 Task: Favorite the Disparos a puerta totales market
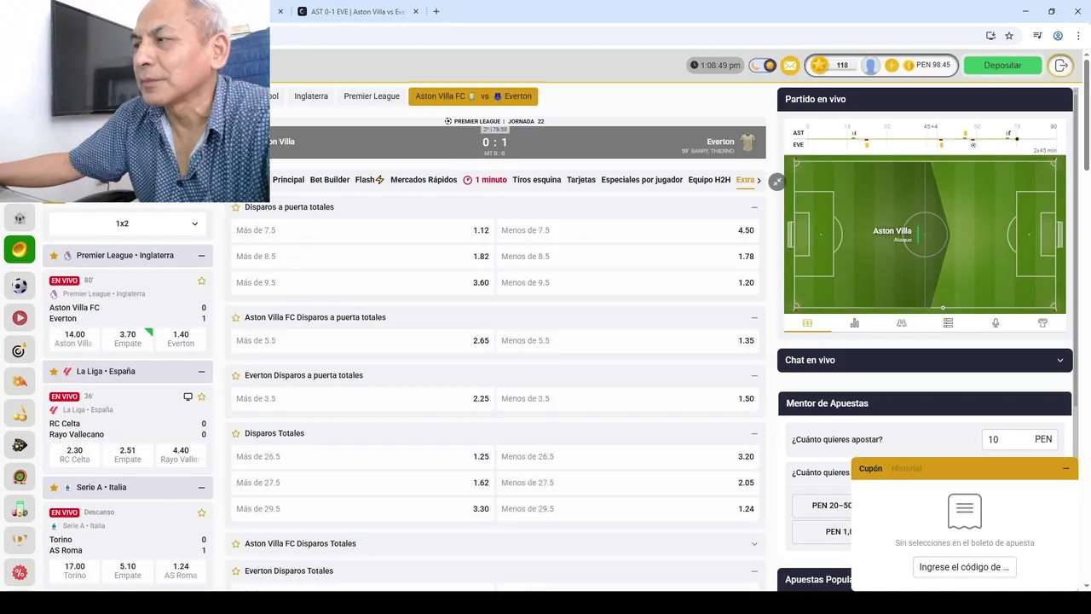point(236,207)
